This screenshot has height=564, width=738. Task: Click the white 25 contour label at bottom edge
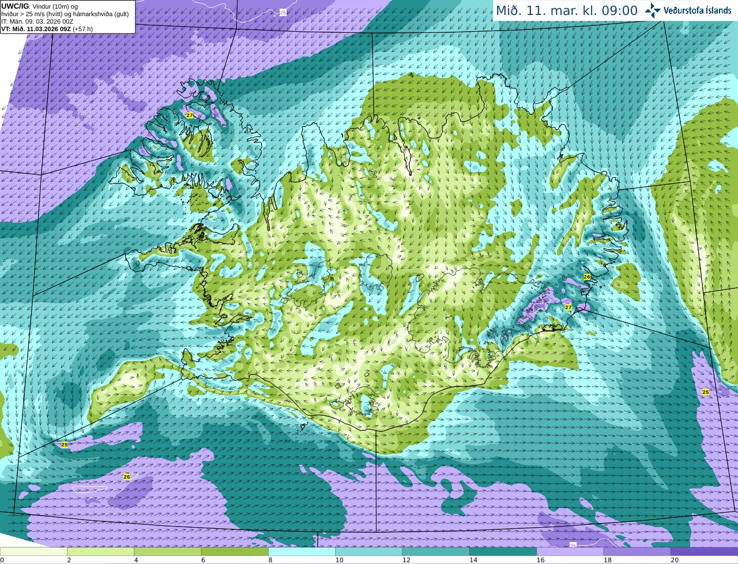pos(573,545)
